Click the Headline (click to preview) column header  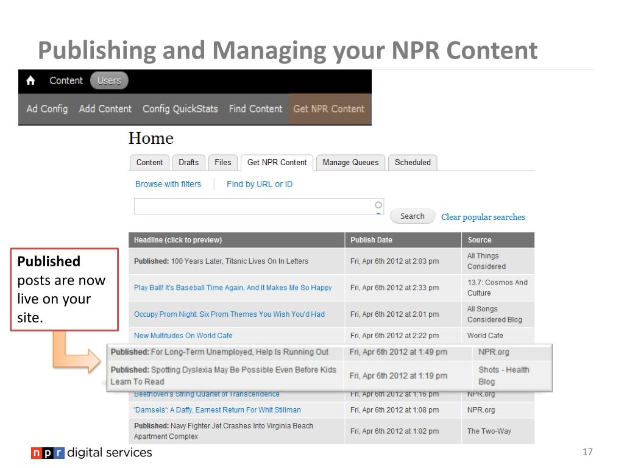236,240
